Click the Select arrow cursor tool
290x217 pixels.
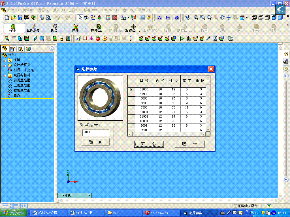[x=80, y=18]
